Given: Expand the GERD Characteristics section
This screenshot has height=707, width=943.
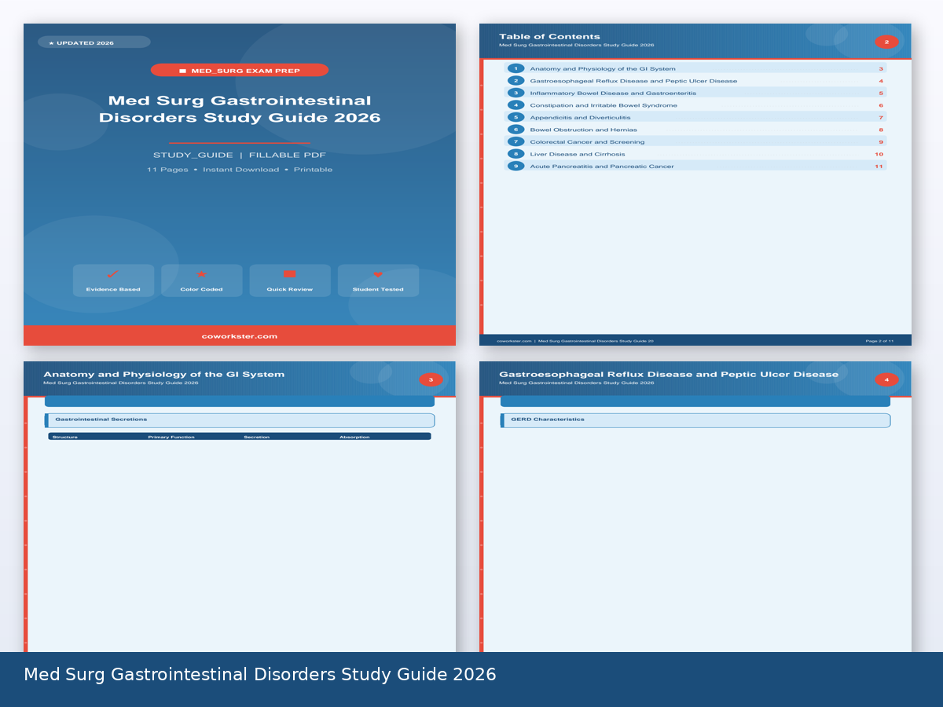Looking at the screenshot, I should 695,420.
